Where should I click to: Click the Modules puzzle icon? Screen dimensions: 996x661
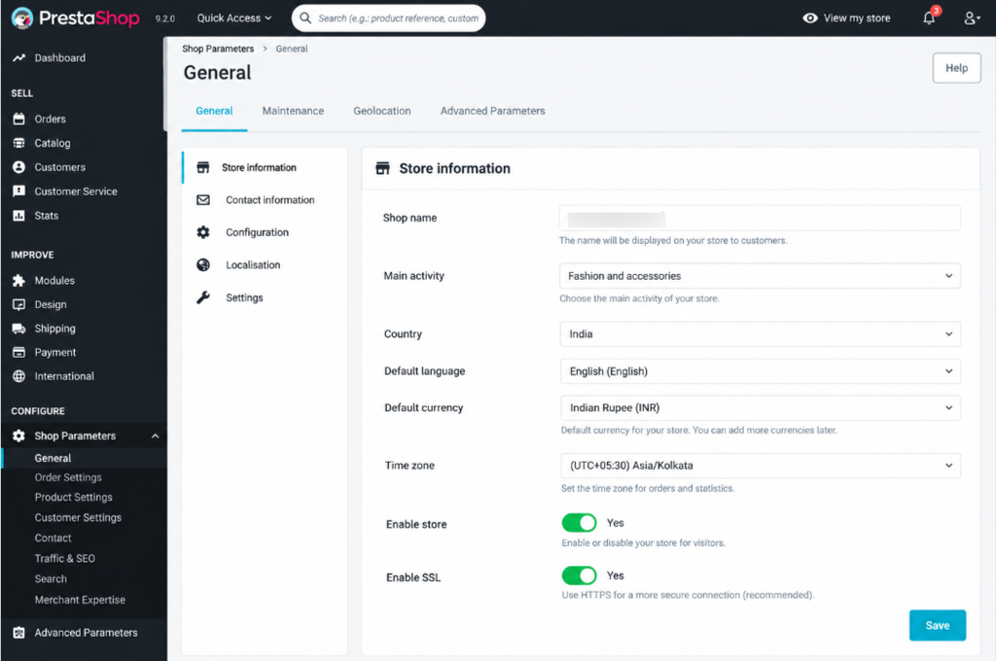pos(19,281)
